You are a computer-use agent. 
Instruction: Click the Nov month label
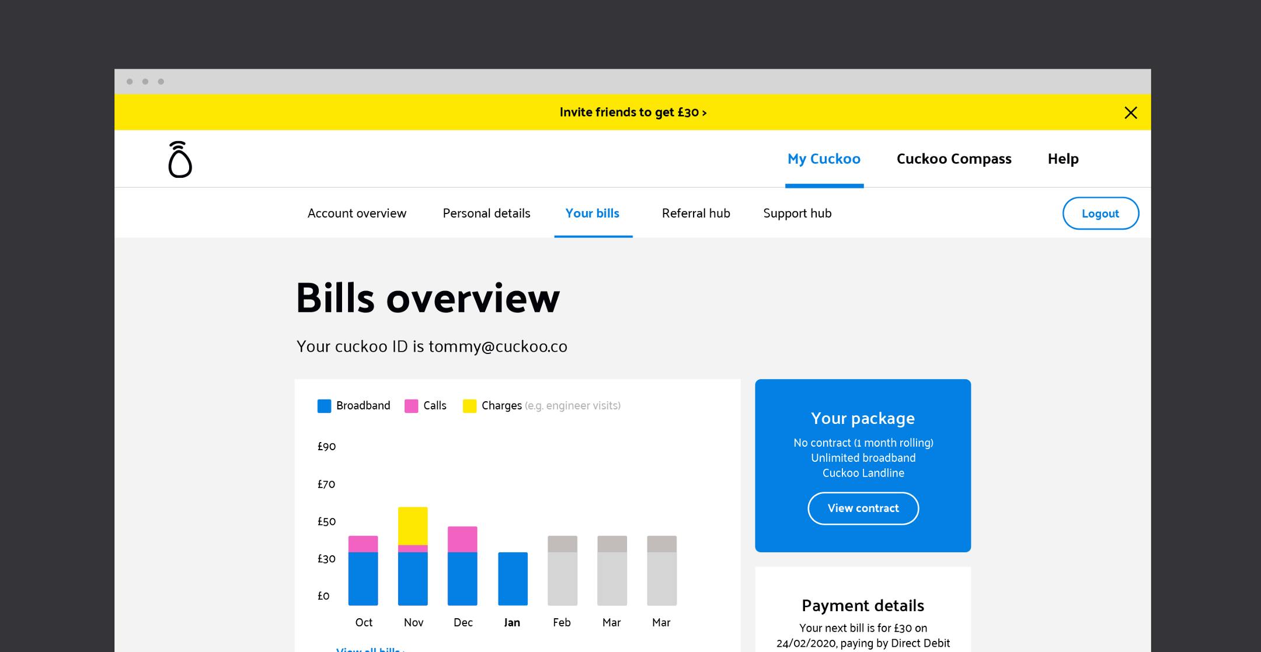pos(413,623)
